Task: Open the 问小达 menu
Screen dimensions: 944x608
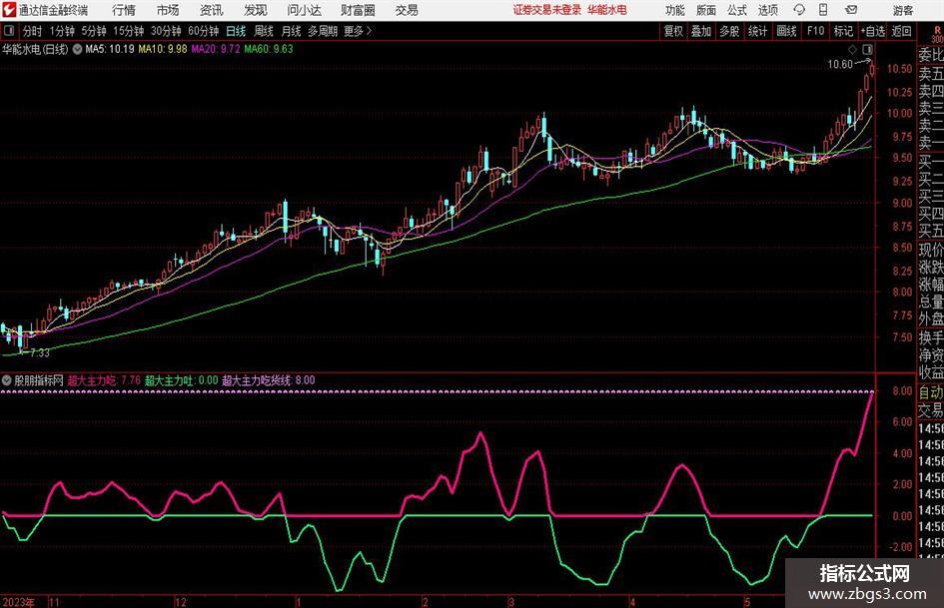Action: [x=304, y=10]
